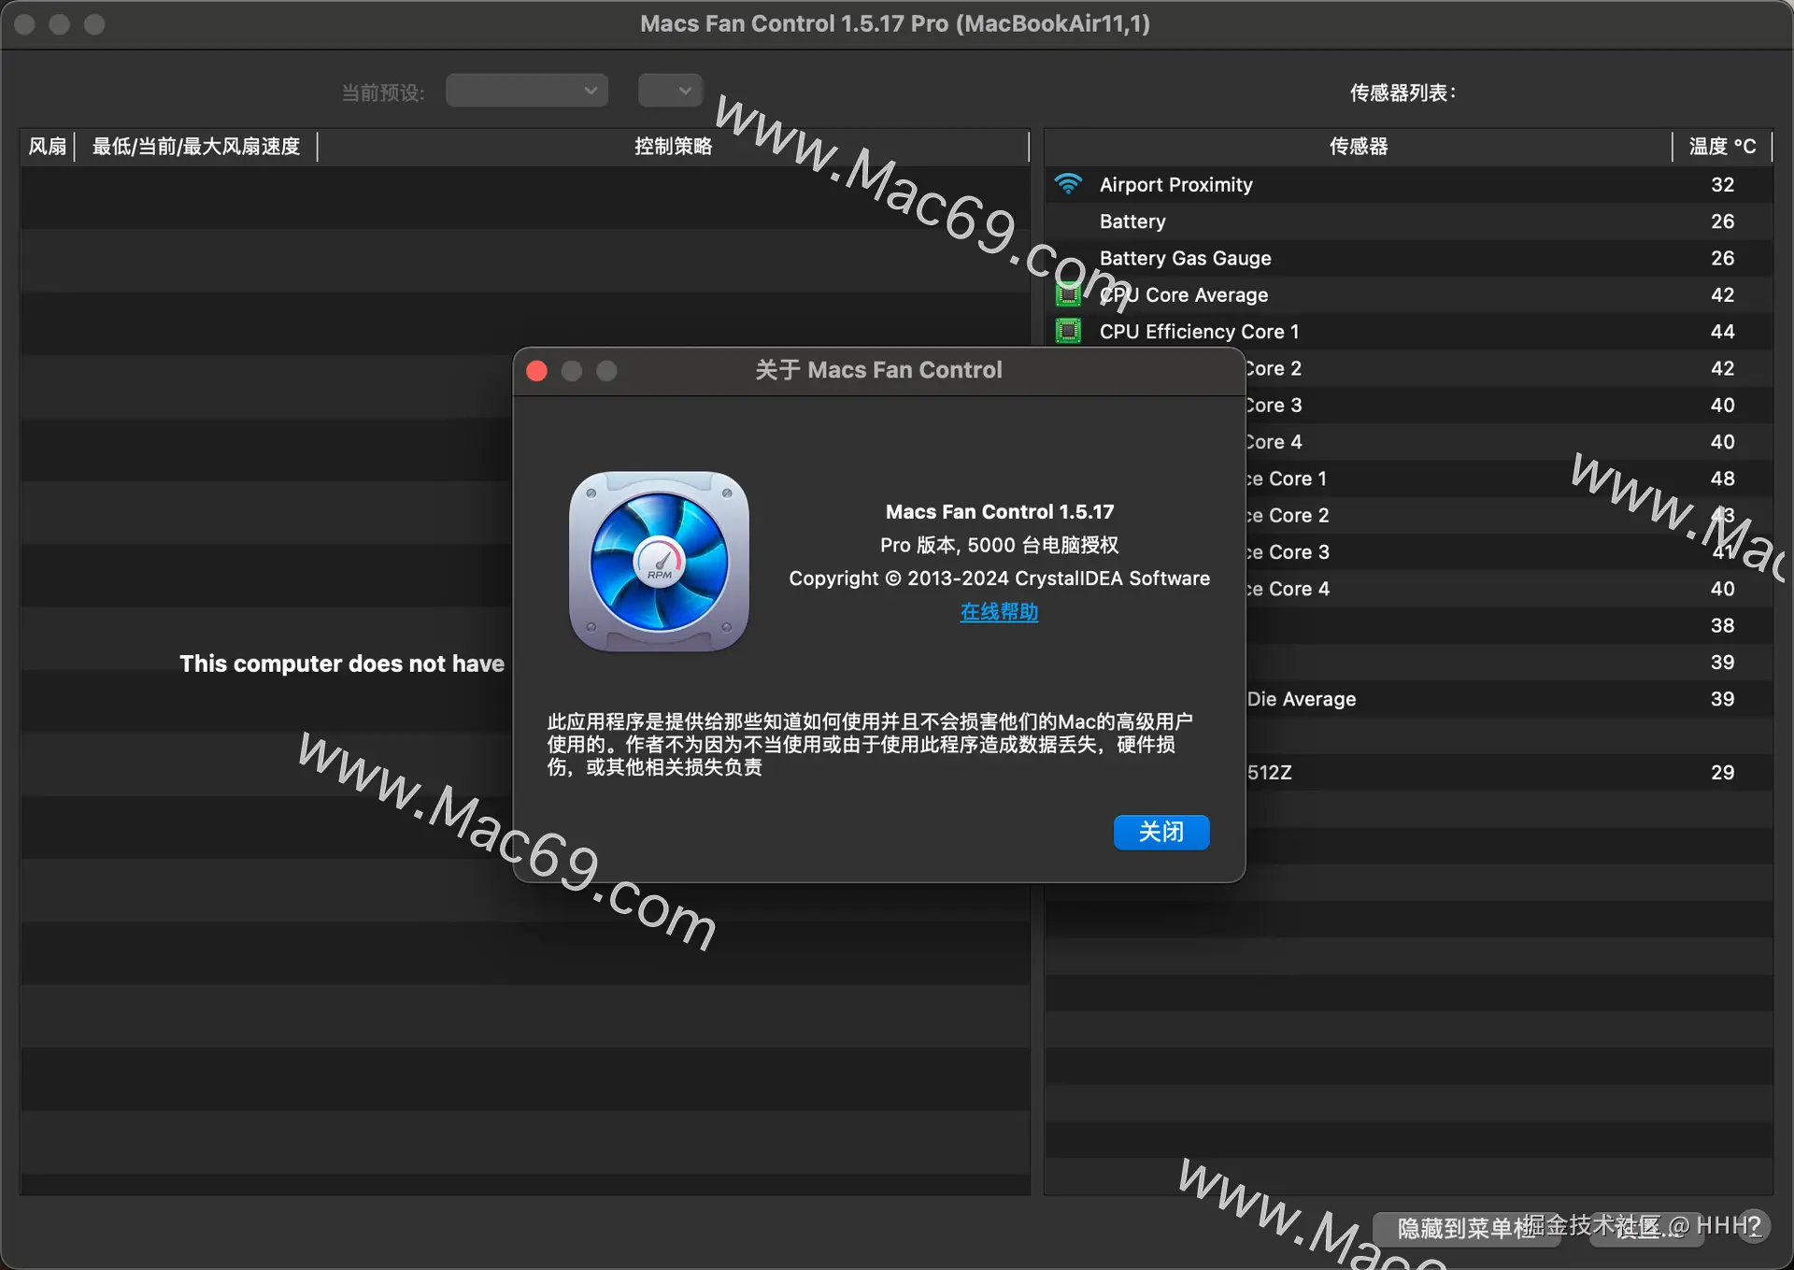Click the 风扇 column header
Screen dimensions: 1794x1270
click(47, 147)
